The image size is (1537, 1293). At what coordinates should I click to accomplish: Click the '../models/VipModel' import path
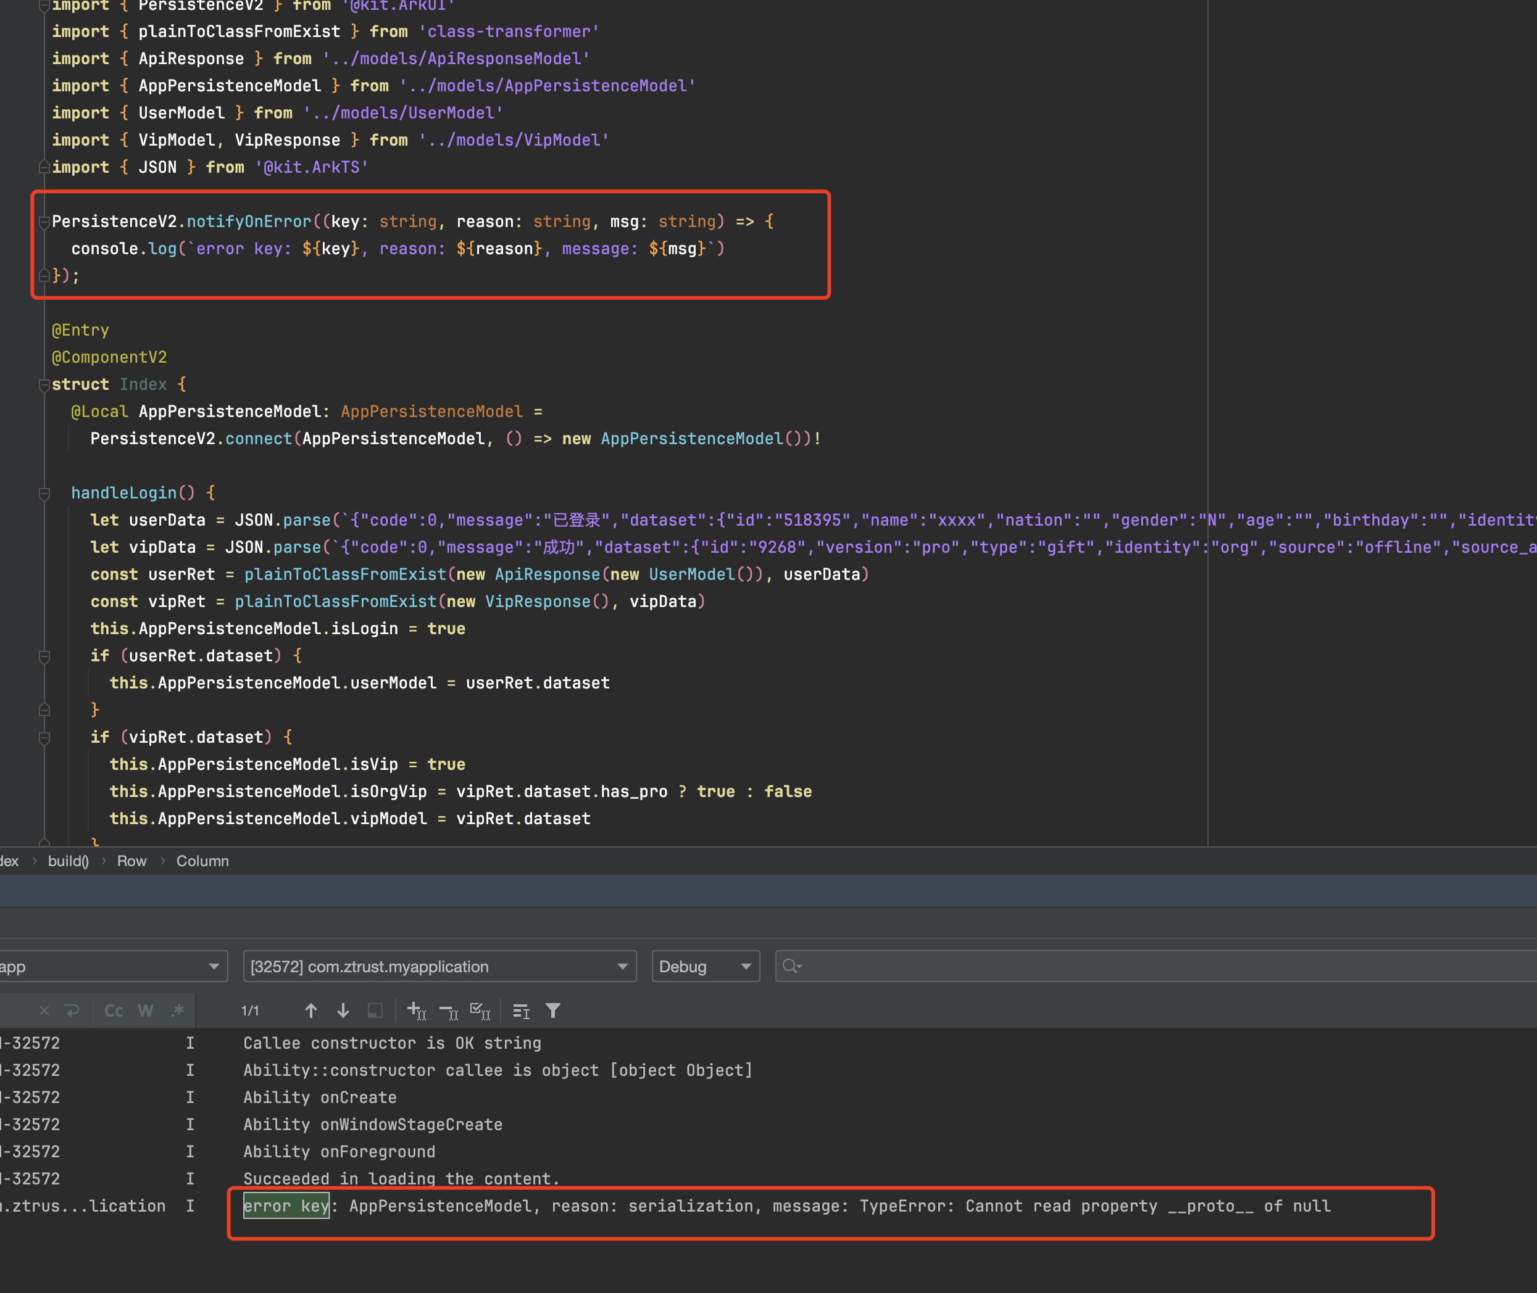pyautogui.click(x=514, y=140)
